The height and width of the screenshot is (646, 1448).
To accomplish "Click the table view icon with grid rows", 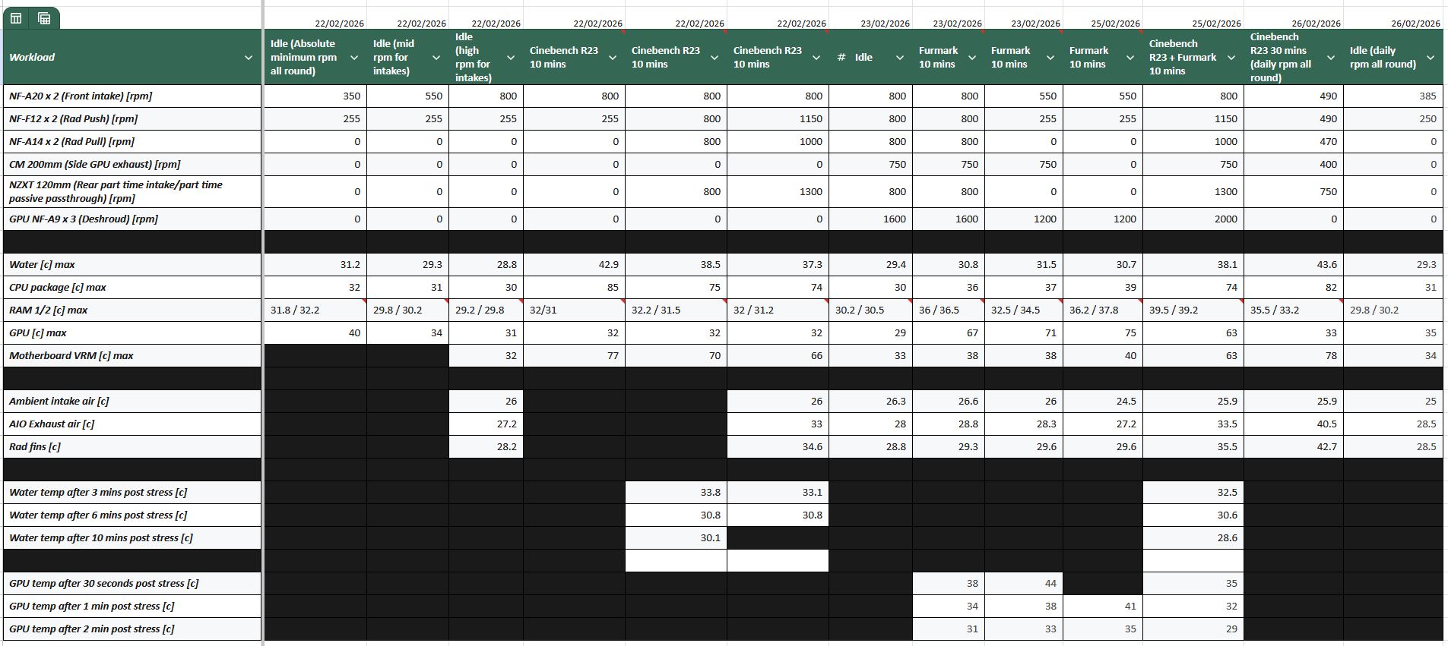I will click(44, 18).
